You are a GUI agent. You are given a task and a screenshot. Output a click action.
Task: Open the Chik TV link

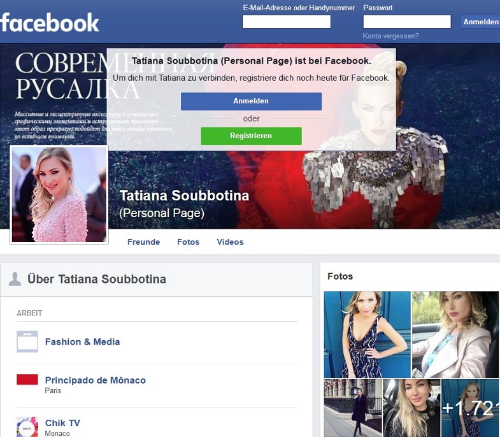click(x=62, y=422)
